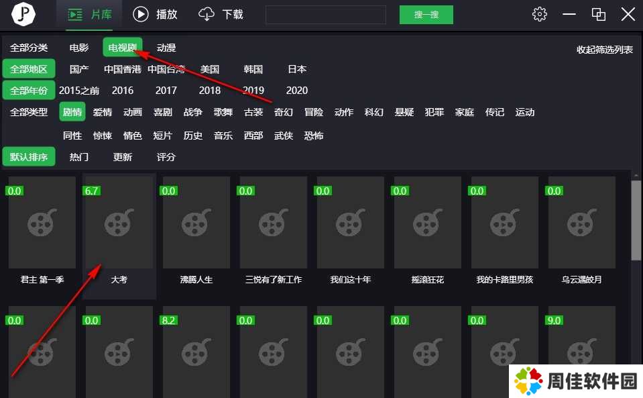Sort results by 评分

click(x=166, y=157)
